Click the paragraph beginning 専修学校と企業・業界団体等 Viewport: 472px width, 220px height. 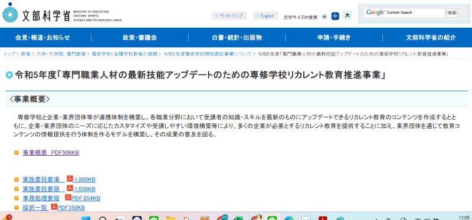tap(237, 126)
